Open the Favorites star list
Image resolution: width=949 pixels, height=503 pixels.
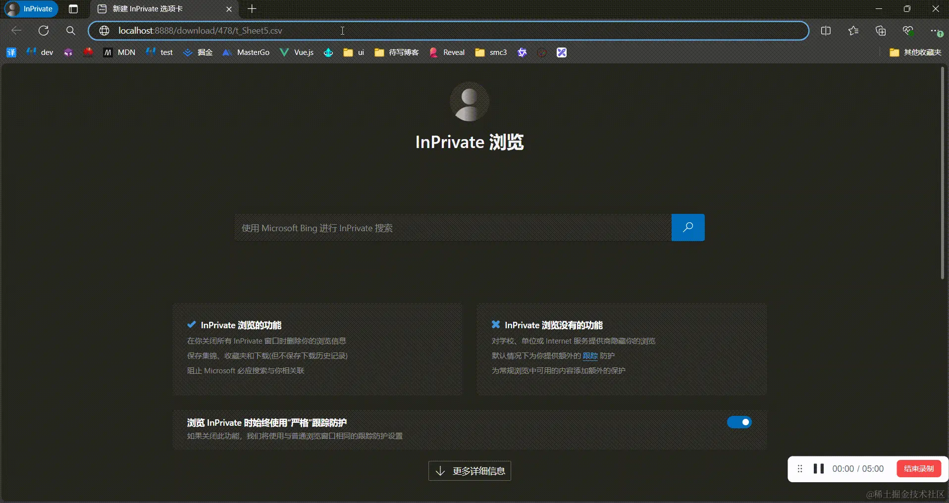853,31
